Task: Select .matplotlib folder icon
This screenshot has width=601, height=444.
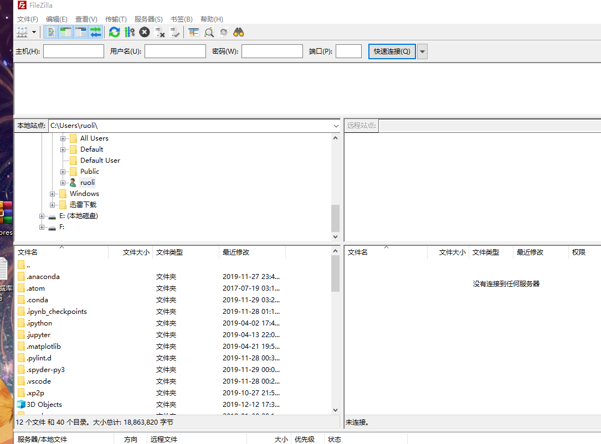Action: click(x=22, y=347)
